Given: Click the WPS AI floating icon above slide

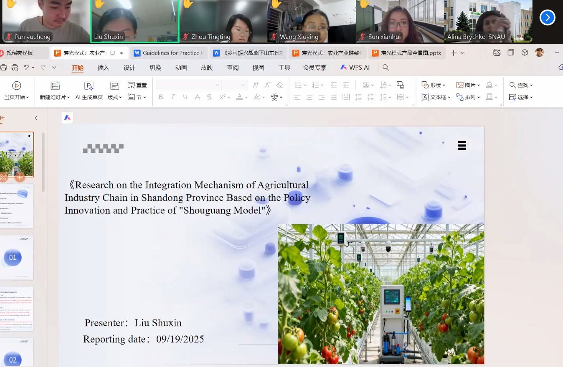Looking at the screenshot, I should 67,118.
